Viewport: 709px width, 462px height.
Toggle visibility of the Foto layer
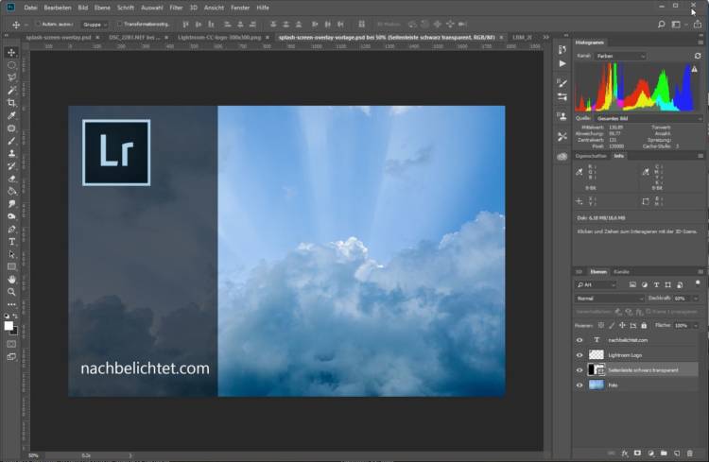579,385
